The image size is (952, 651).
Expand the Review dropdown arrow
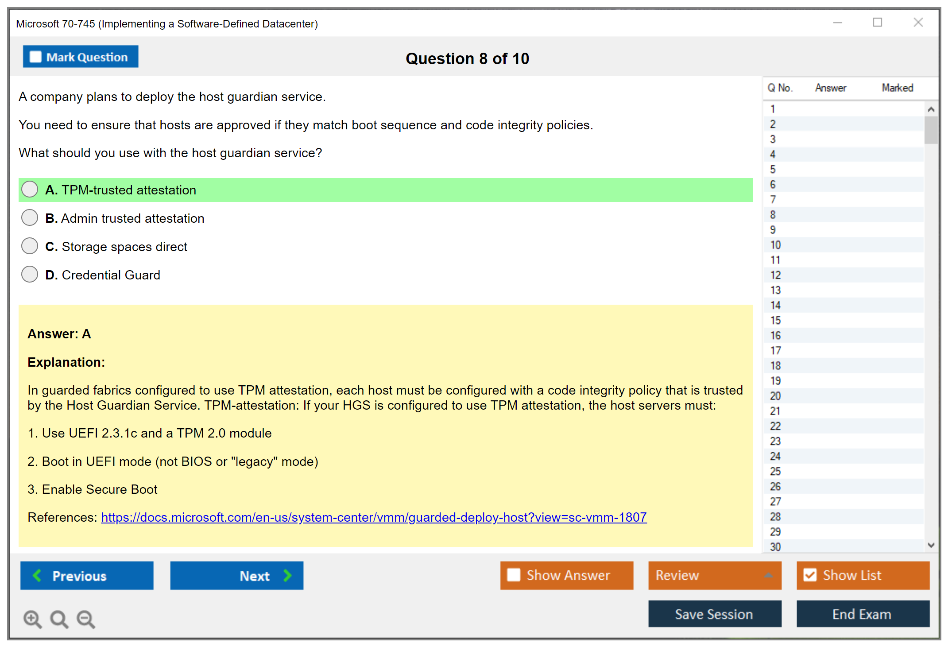[x=769, y=575]
